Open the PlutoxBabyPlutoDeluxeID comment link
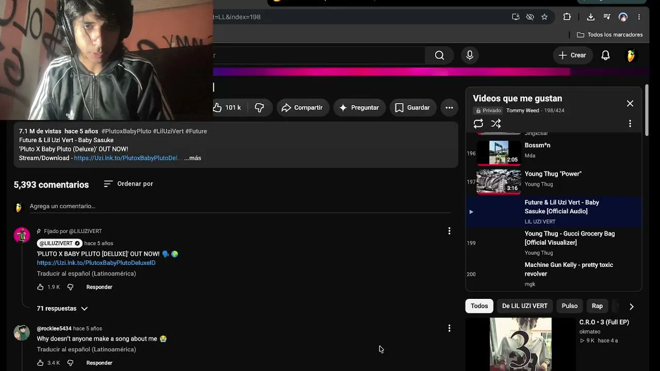The width and height of the screenshot is (660, 371). pyautogui.click(x=96, y=263)
